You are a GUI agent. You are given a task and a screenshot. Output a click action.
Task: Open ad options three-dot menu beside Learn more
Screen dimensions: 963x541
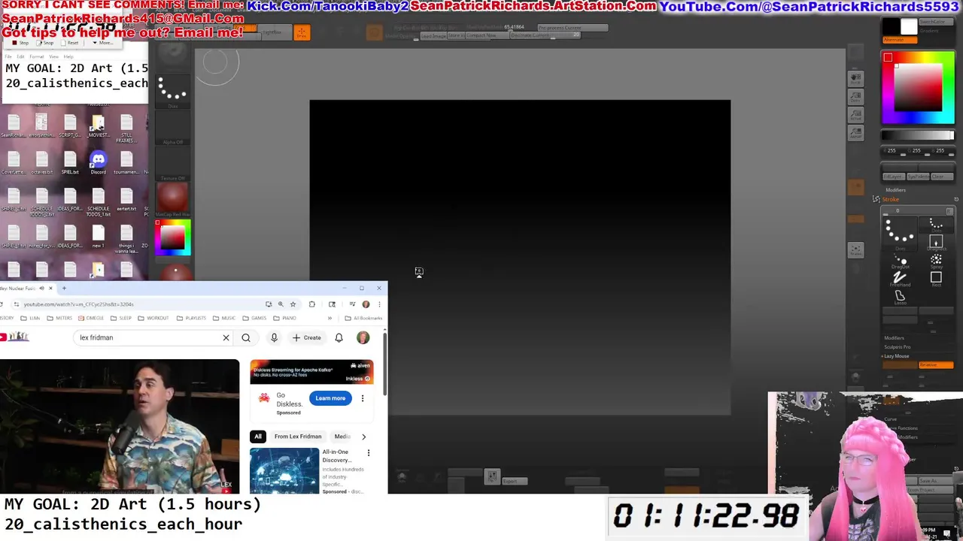[x=362, y=398]
